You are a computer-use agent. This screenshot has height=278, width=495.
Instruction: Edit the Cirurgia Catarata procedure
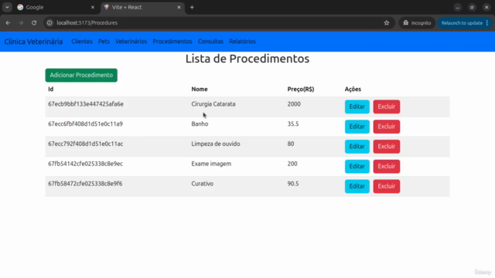click(357, 107)
